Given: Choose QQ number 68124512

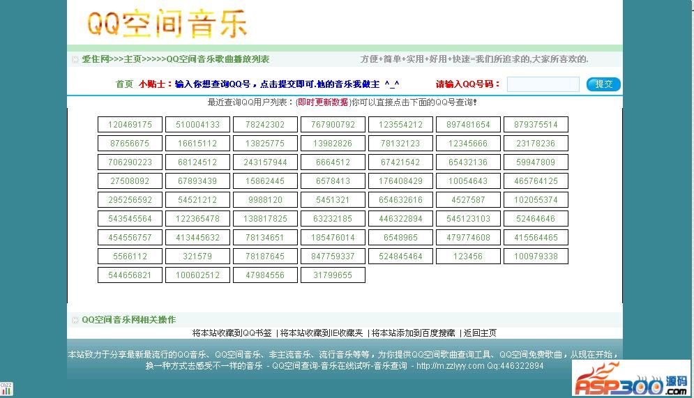Looking at the screenshot, I should 198,162.
